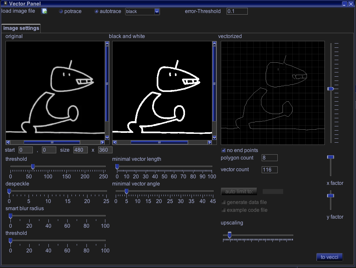Image resolution: width=356 pixels, height=268 pixels.
Task: Click the original image right scroll arrow
Action: point(102,142)
